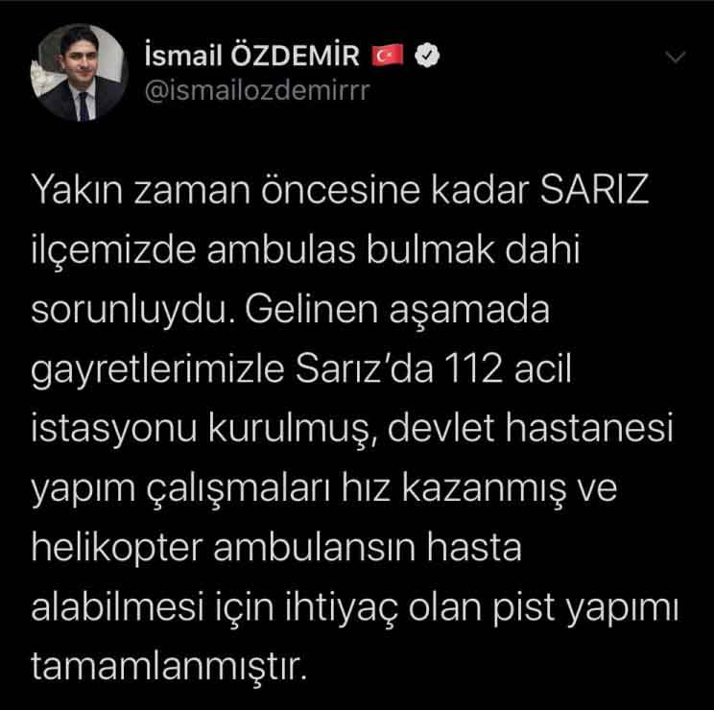Viewport: 714px width, 710px height.
Task: Click the word 'kazanmış' in the tweet
Action: click(485, 489)
